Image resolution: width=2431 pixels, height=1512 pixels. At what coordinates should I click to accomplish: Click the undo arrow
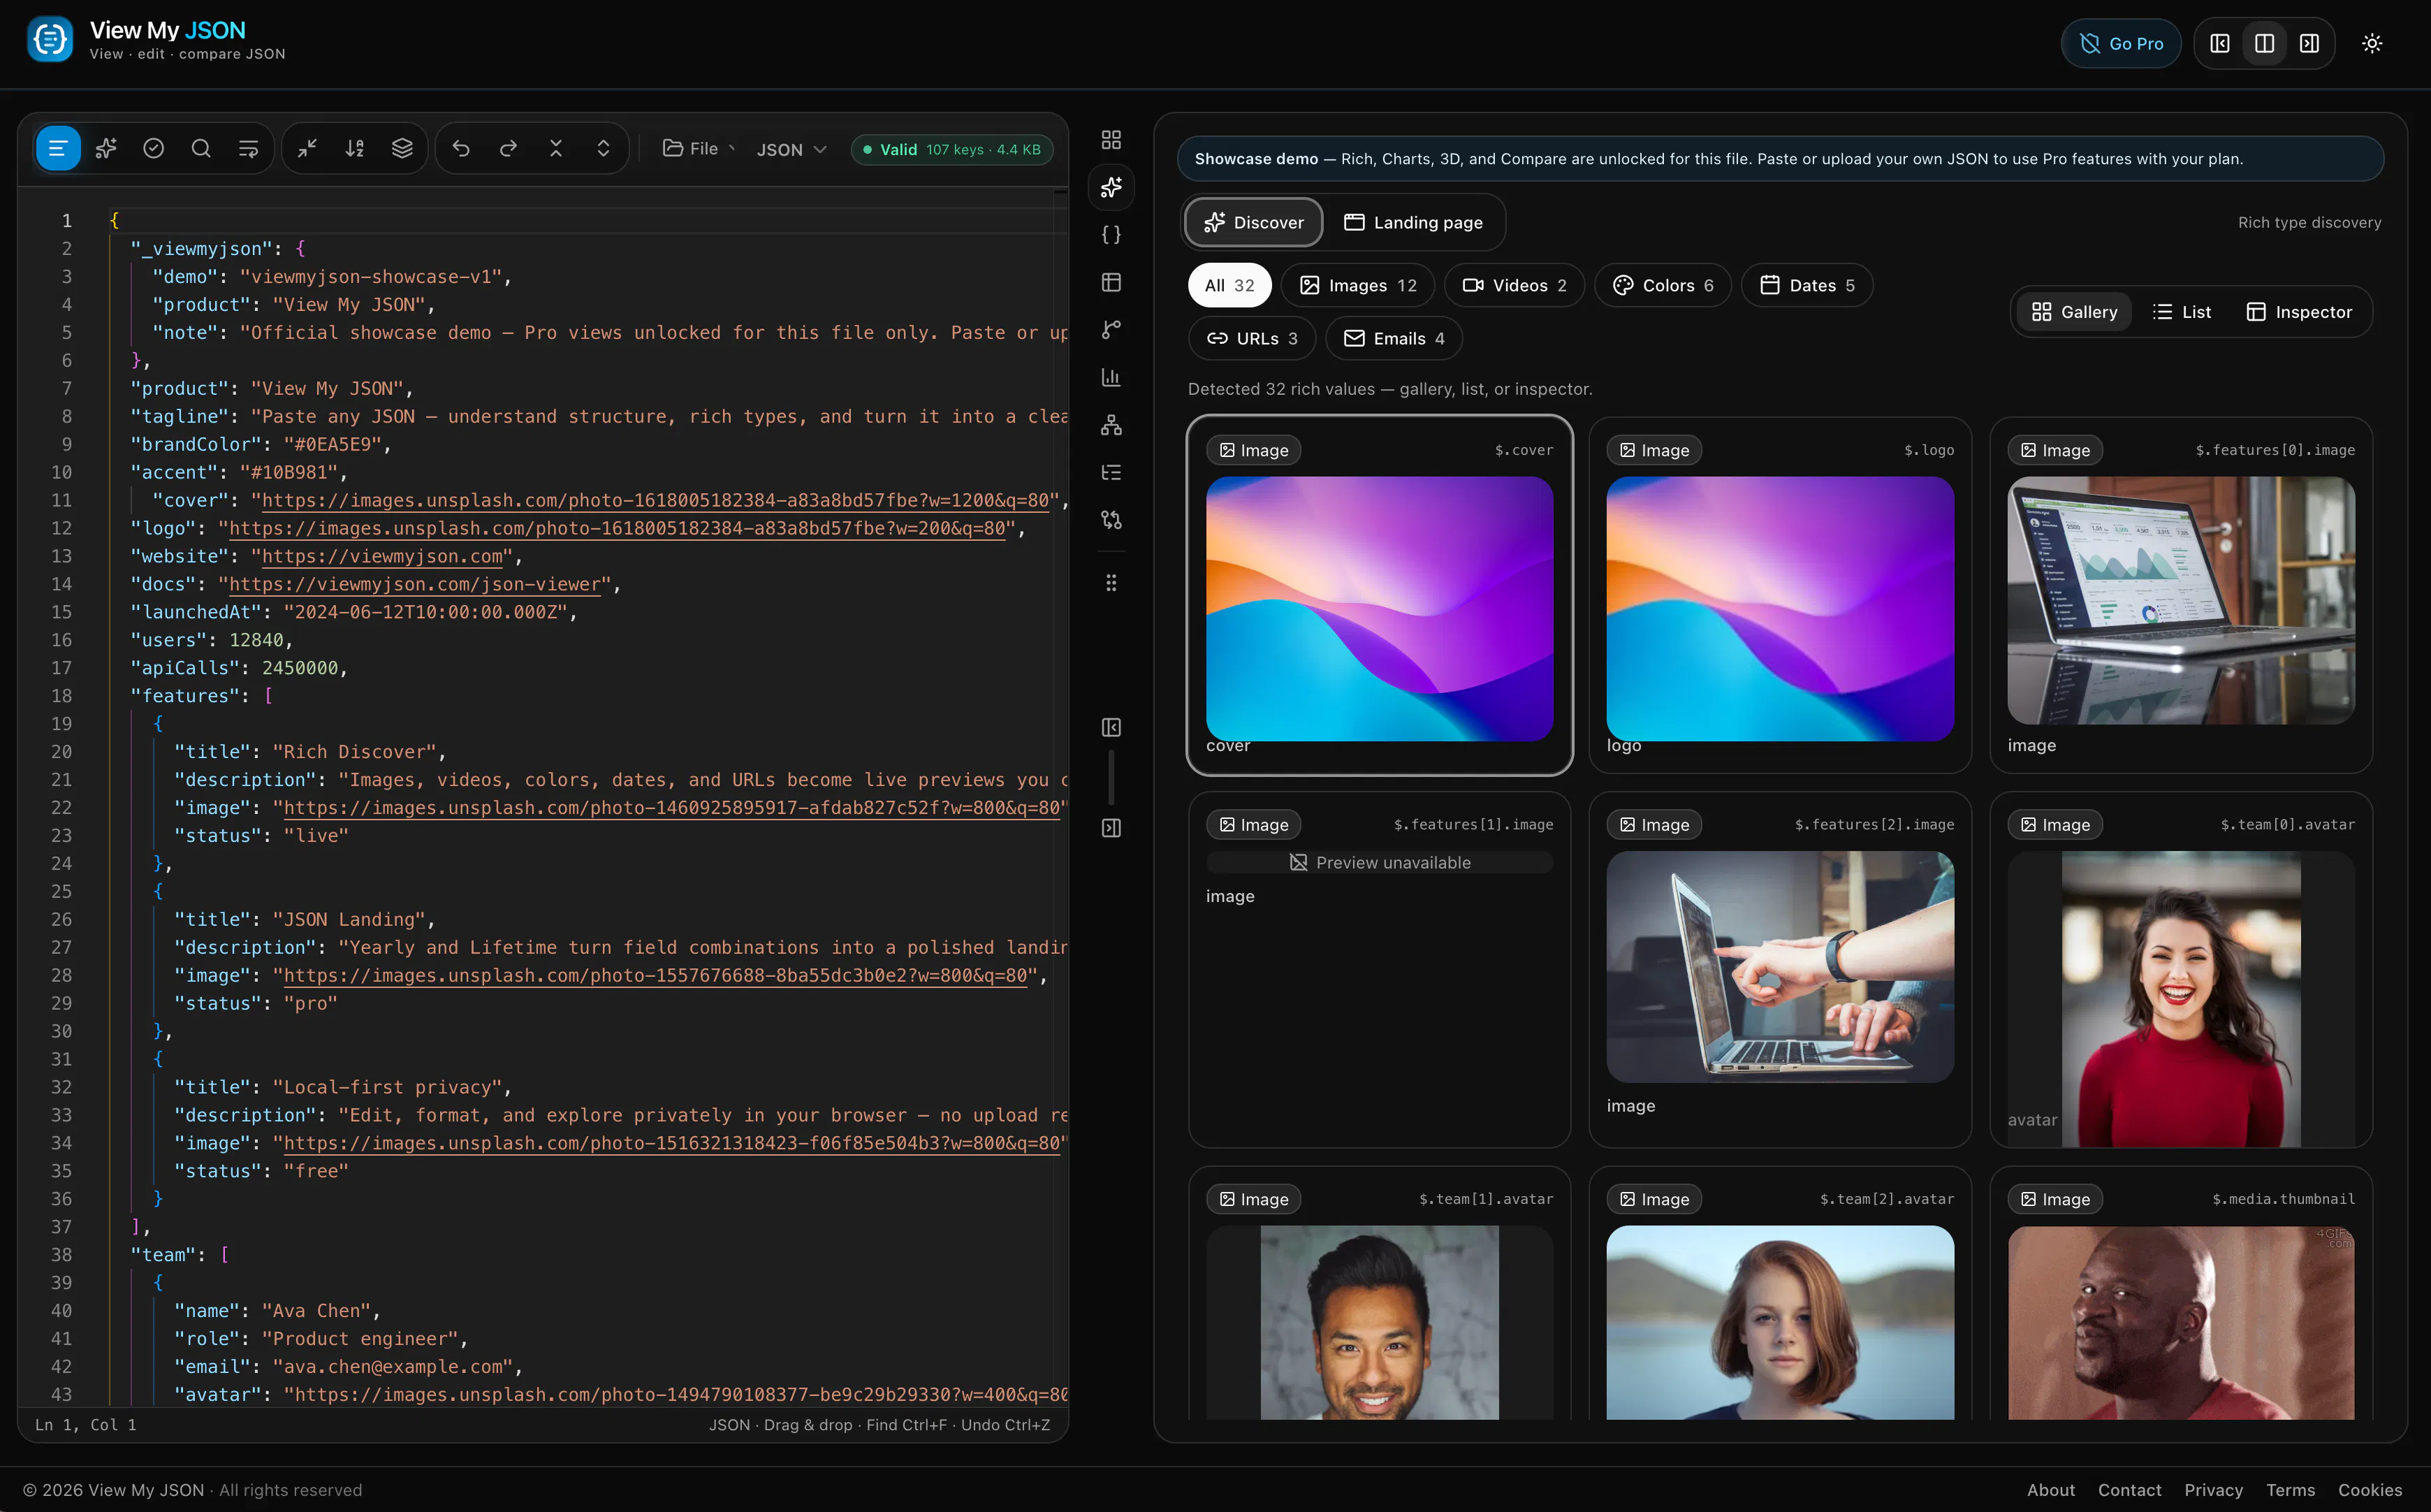click(x=461, y=149)
